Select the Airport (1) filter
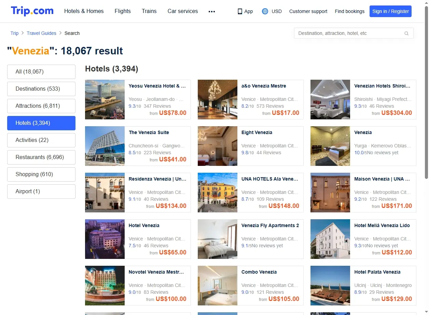 pyautogui.click(x=41, y=192)
